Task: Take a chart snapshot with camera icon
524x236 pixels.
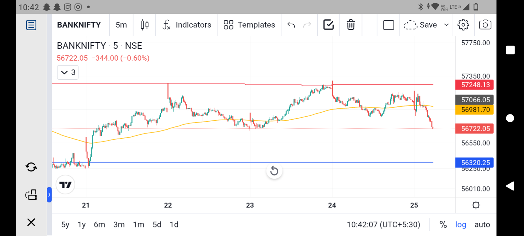Action: click(485, 25)
